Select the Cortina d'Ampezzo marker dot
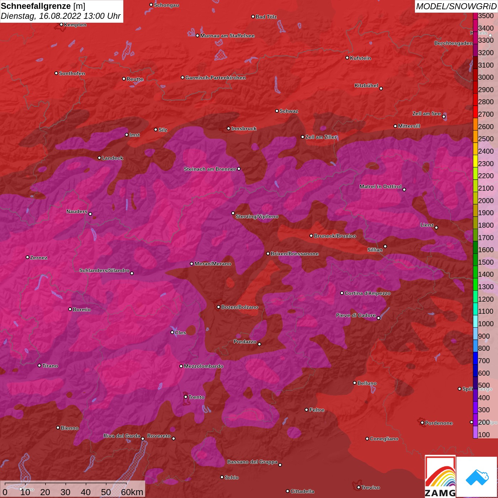 pos(342,293)
